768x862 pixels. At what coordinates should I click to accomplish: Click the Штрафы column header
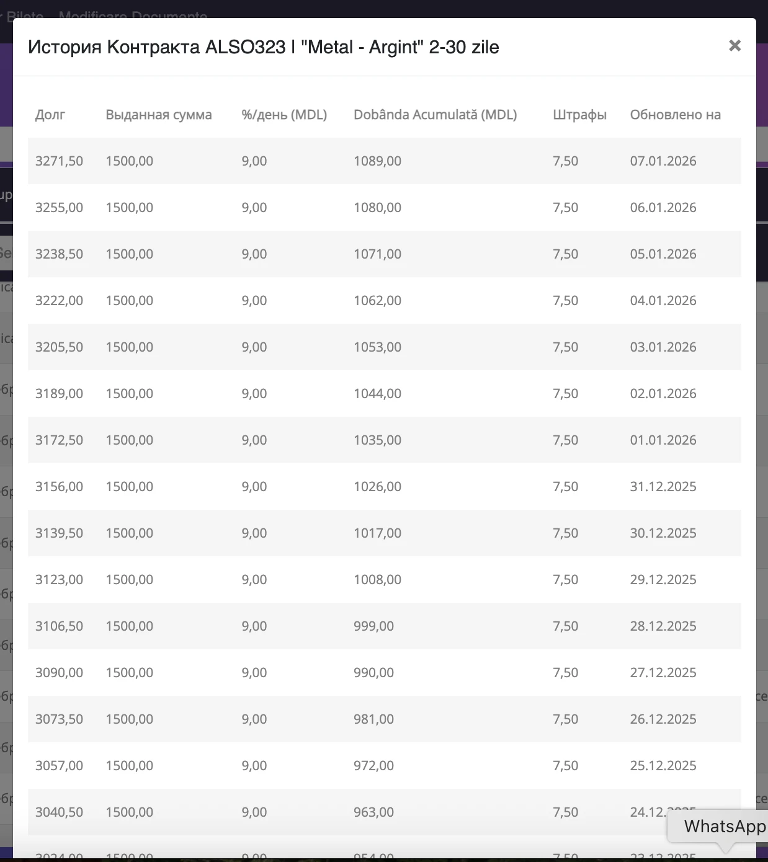579,115
